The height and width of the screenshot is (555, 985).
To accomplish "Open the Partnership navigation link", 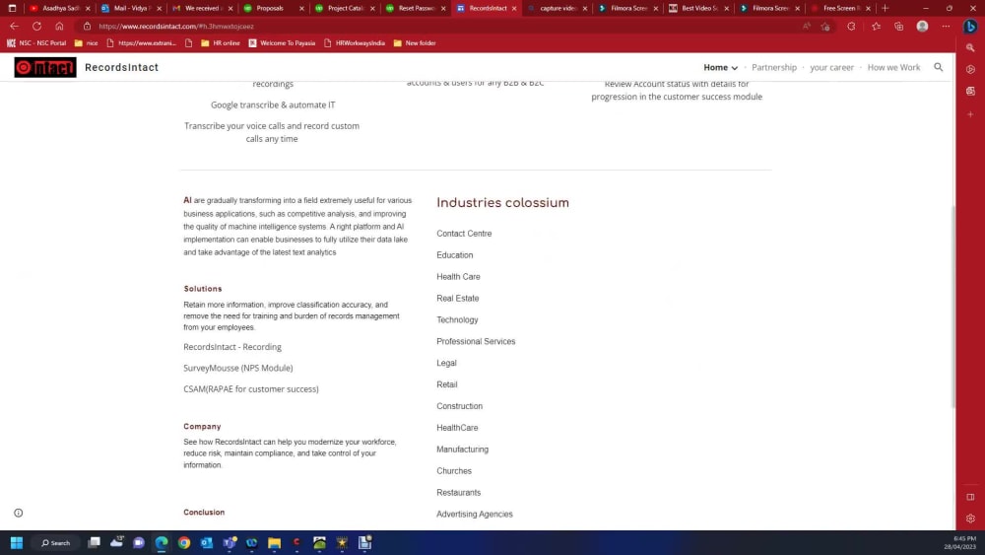I will [x=774, y=67].
